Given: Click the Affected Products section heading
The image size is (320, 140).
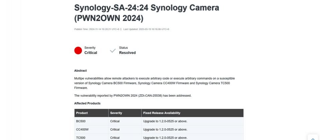Looking at the screenshot, I should (87, 103).
